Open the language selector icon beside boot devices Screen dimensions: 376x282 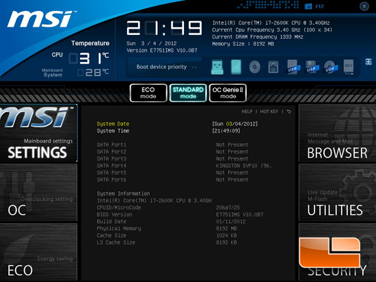point(368,61)
